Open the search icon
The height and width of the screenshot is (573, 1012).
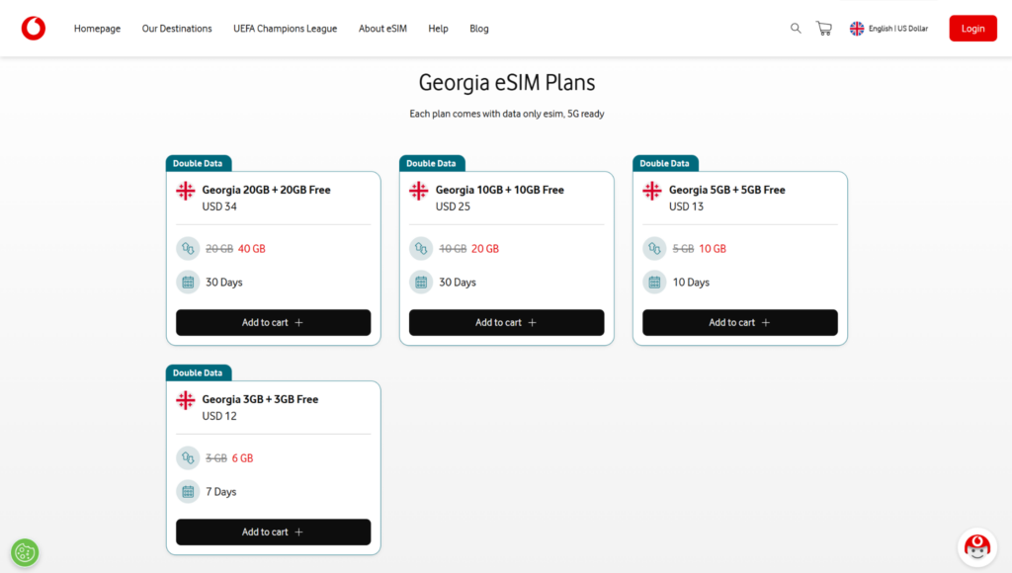point(796,29)
